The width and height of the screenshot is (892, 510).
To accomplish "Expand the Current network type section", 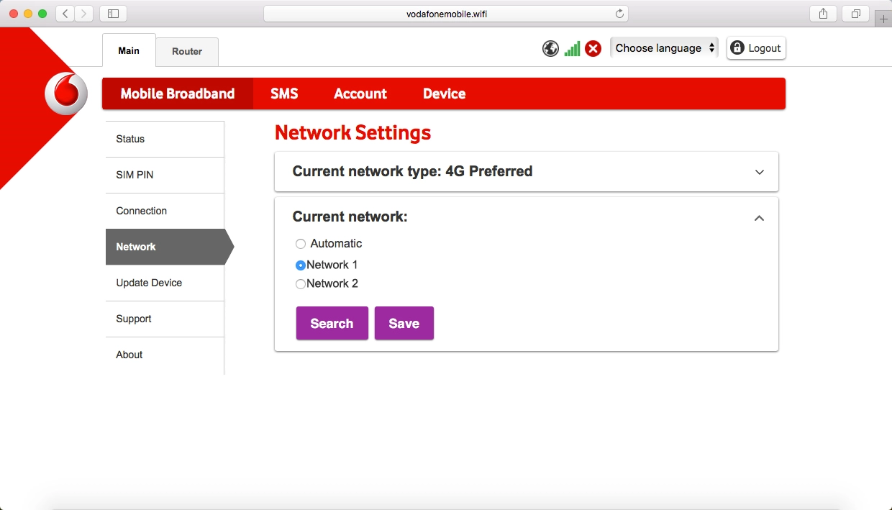I will [x=759, y=172].
